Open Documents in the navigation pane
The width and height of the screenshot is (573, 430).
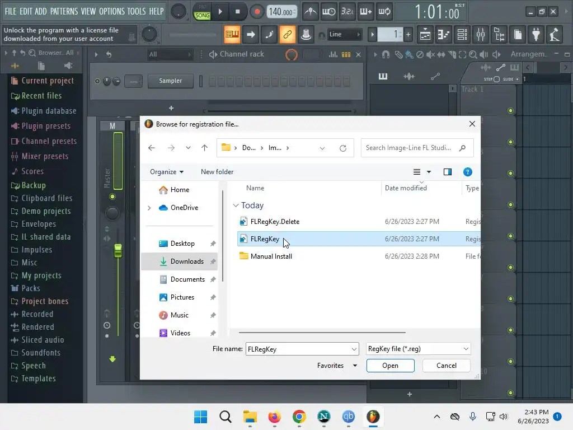click(x=187, y=279)
